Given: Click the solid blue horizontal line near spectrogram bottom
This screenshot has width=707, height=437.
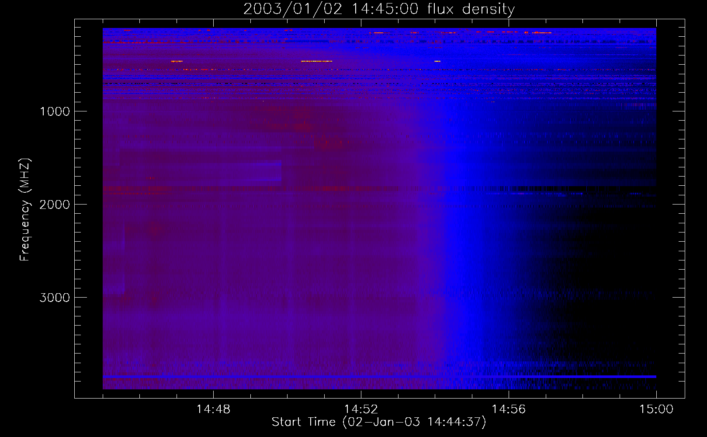Looking at the screenshot, I should pyautogui.click(x=379, y=376).
